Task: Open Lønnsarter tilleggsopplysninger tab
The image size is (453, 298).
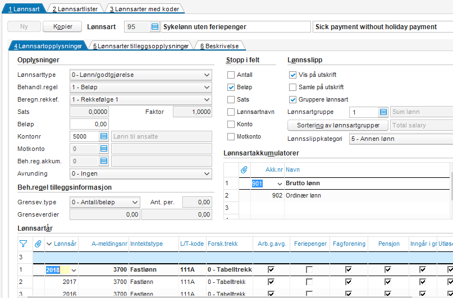Action: pos(141,46)
